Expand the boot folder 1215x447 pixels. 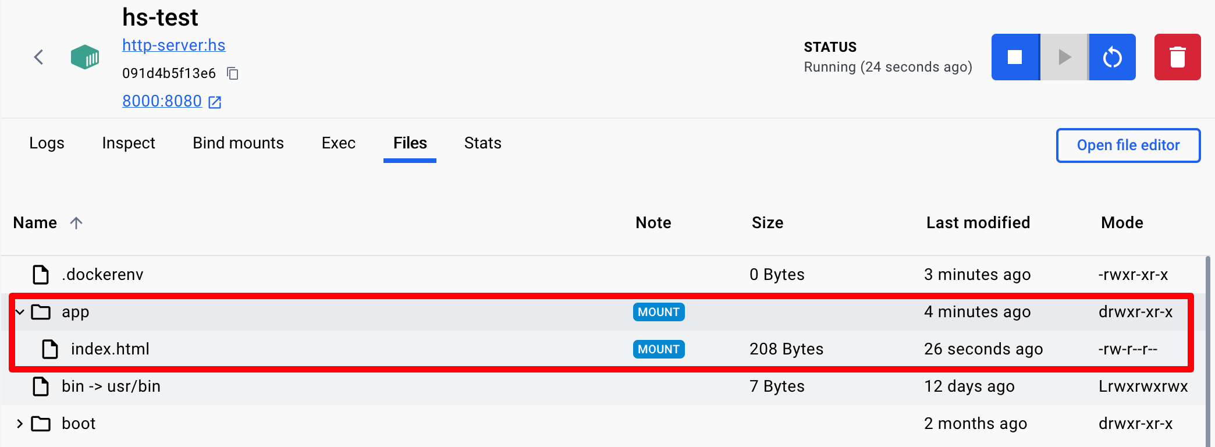(x=20, y=424)
